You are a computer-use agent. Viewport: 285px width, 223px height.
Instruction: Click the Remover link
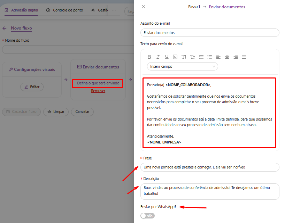[98, 91]
